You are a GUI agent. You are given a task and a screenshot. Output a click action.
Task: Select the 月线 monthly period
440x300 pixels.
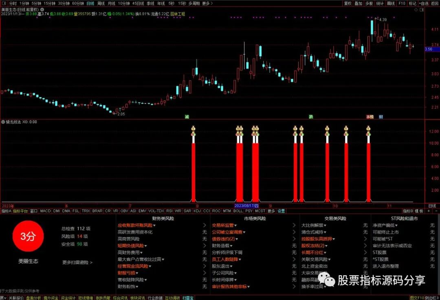coord(112,3)
